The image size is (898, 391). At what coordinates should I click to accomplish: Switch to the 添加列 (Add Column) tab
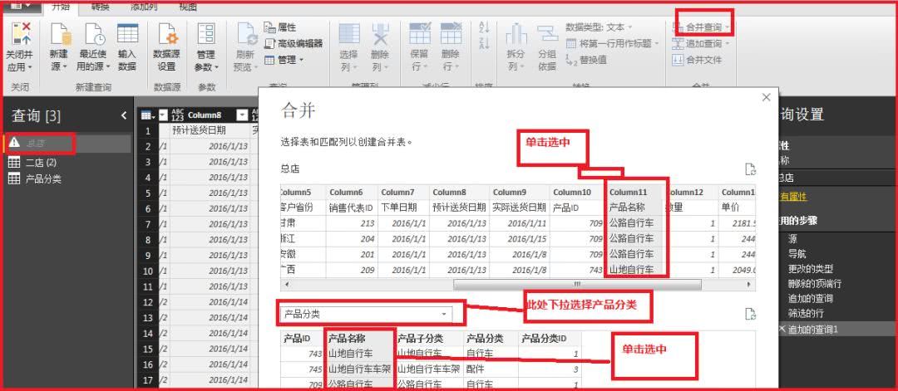point(143,7)
